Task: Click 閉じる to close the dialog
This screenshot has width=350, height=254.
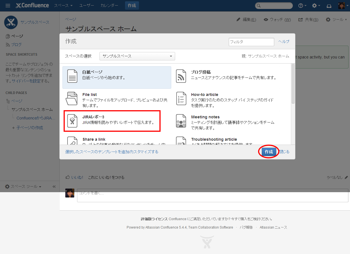Action: [284, 152]
